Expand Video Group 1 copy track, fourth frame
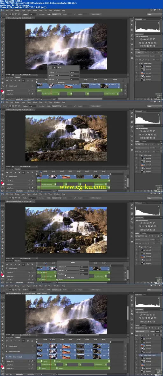 coord(7,351)
